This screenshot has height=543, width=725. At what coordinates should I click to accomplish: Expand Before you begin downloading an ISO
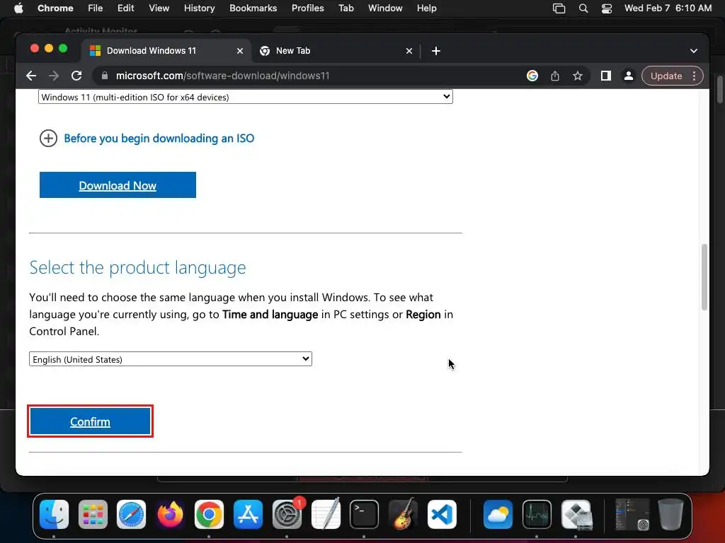pyautogui.click(x=49, y=138)
